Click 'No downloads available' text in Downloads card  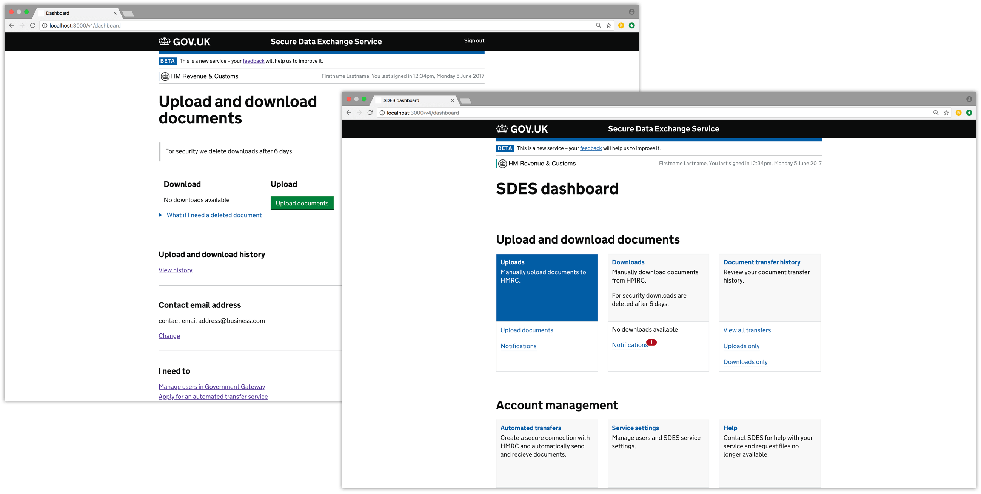point(645,330)
